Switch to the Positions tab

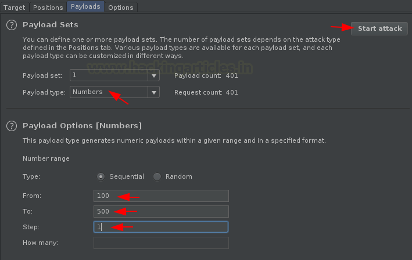coord(48,8)
